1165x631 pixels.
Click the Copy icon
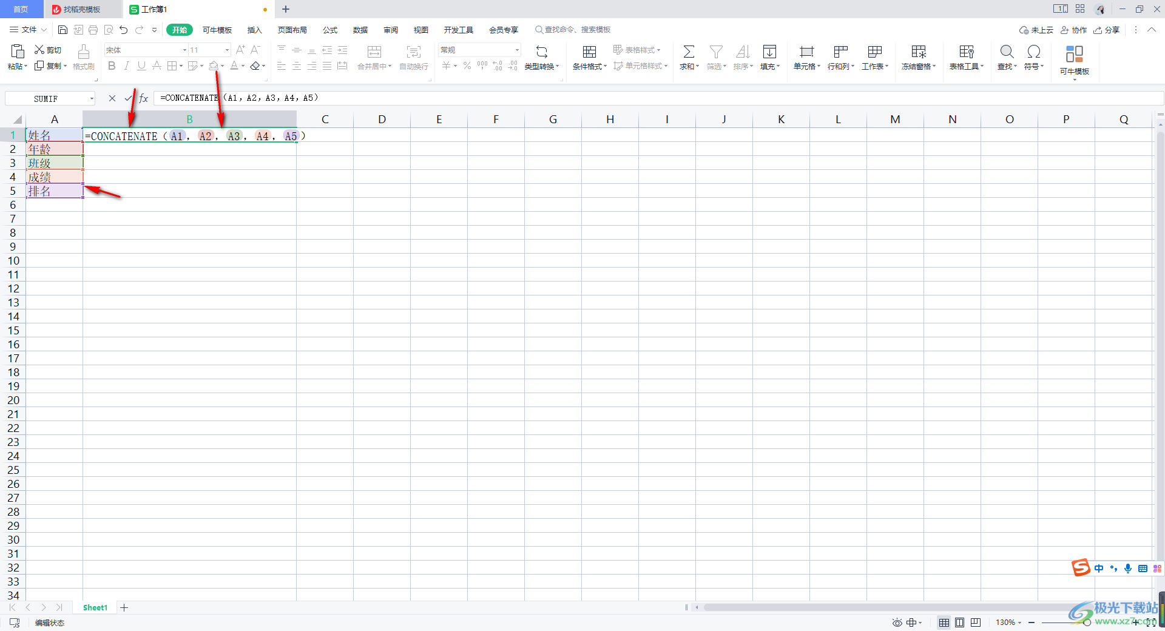tap(39, 66)
